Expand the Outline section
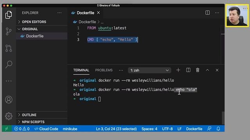Screen dimensions: 250x140 point(42,115)
